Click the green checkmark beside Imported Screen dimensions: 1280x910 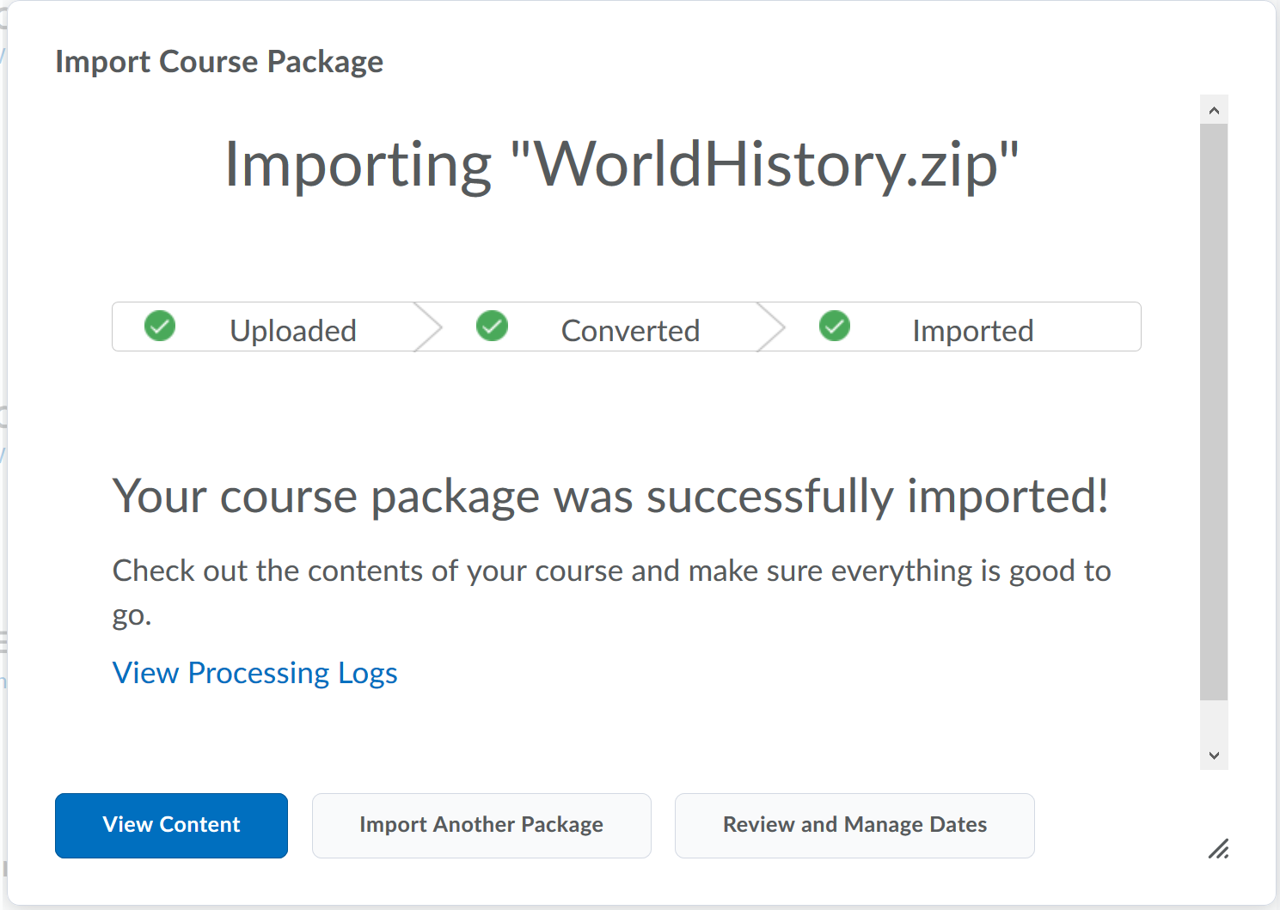click(x=834, y=327)
